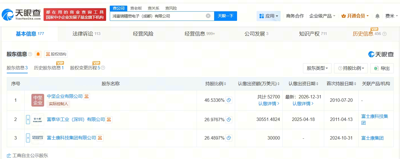Open 企业级产品 dropdown menu

[322, 16]
